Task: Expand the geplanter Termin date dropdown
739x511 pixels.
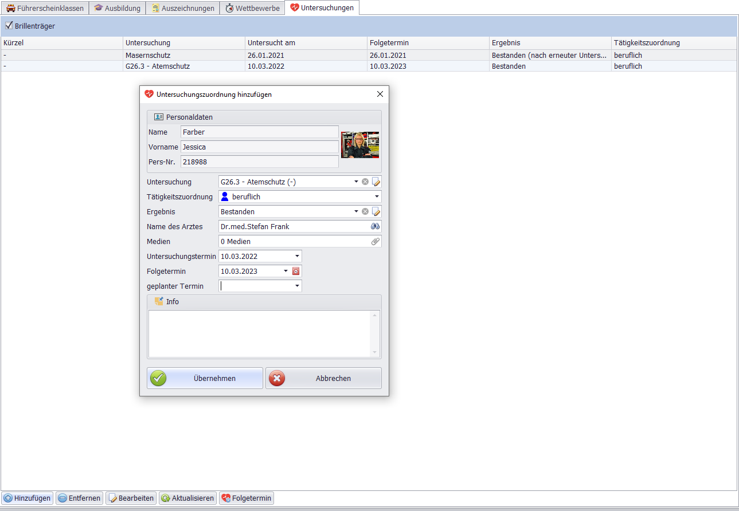Action: pos(297,286)
